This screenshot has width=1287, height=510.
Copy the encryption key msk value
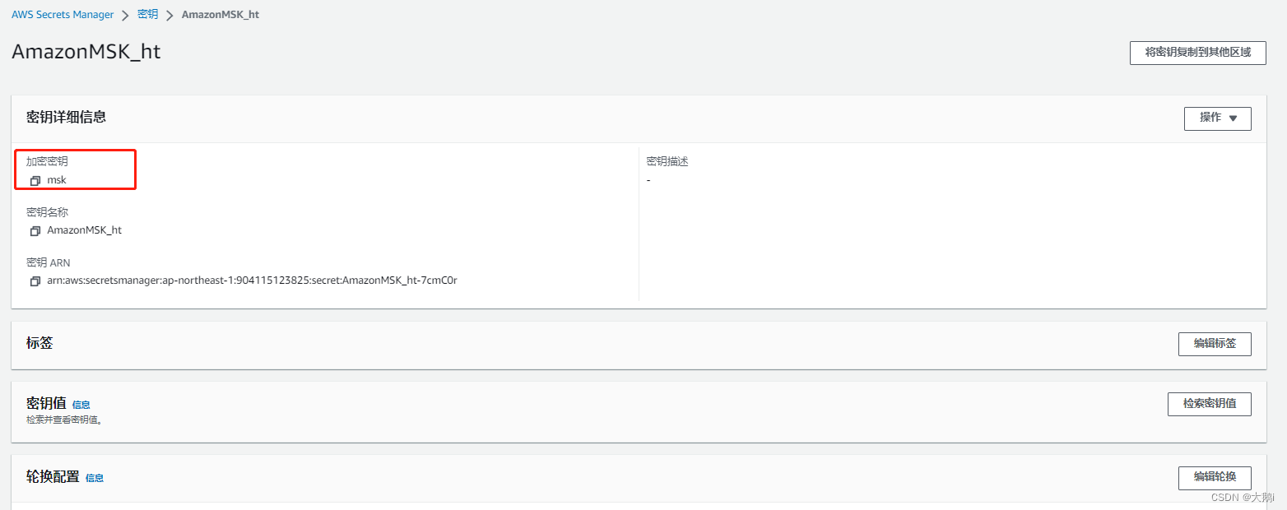point(35,180)
